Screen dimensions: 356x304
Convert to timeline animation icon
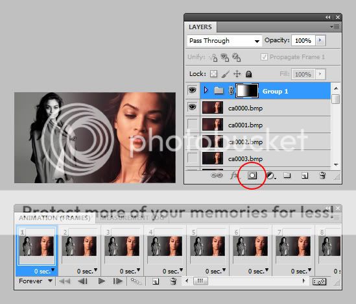point(320,282)
